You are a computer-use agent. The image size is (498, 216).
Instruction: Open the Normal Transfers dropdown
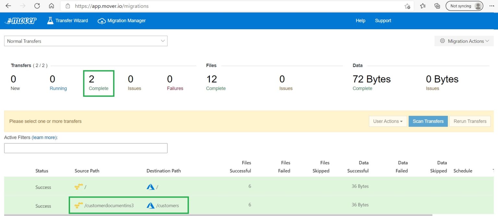(x=86, y=41)
